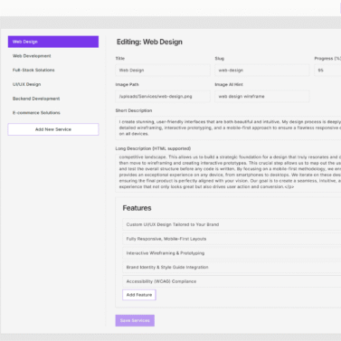Select E-commerce Solutions service

(x=53, y=112)
